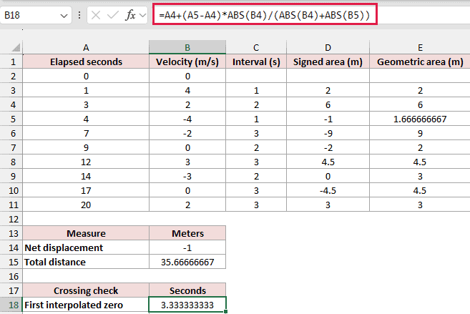Screen dimensions: 470x314
Task: Click the 'Signed area (m)' header cell
Action: tap(328, 62)
